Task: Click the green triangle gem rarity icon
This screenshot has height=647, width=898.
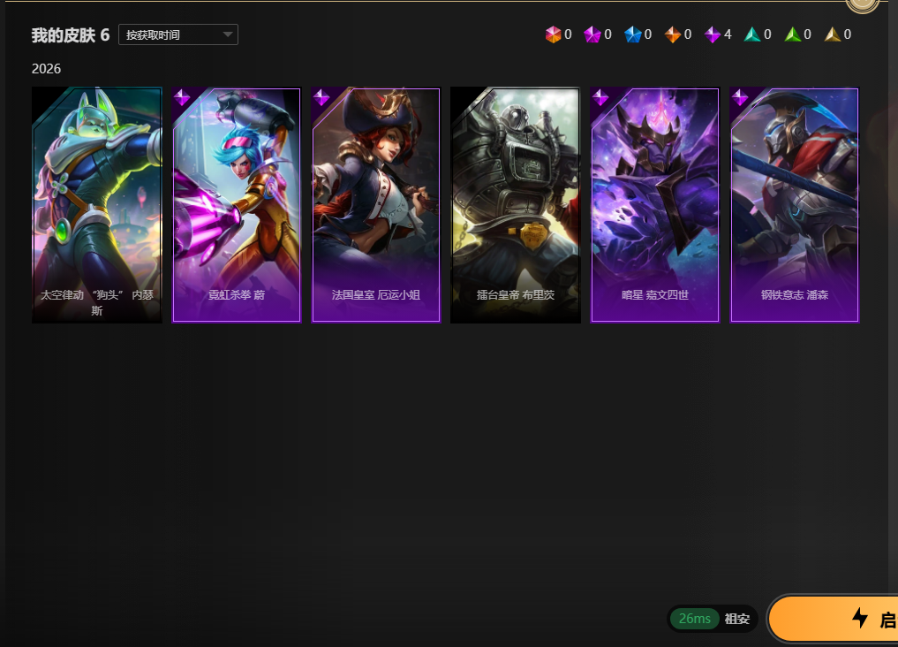Action: 792,35
